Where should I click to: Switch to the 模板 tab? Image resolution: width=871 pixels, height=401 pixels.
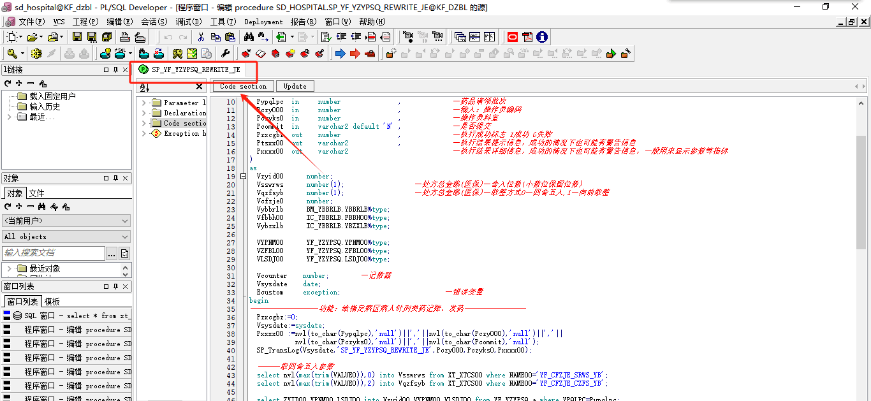52,302
